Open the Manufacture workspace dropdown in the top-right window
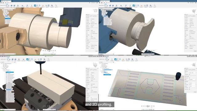This screenshot has width=197, height=111. tap(102, 6)
